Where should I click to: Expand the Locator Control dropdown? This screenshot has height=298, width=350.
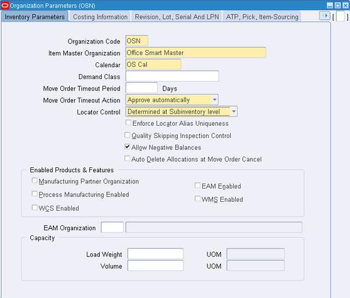[234, 111]
